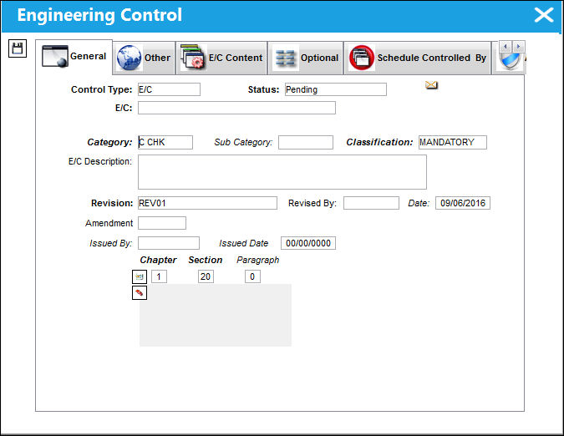Click the Status field showing Pending
This screenshot has height=436, width=564.
point(336,89)
